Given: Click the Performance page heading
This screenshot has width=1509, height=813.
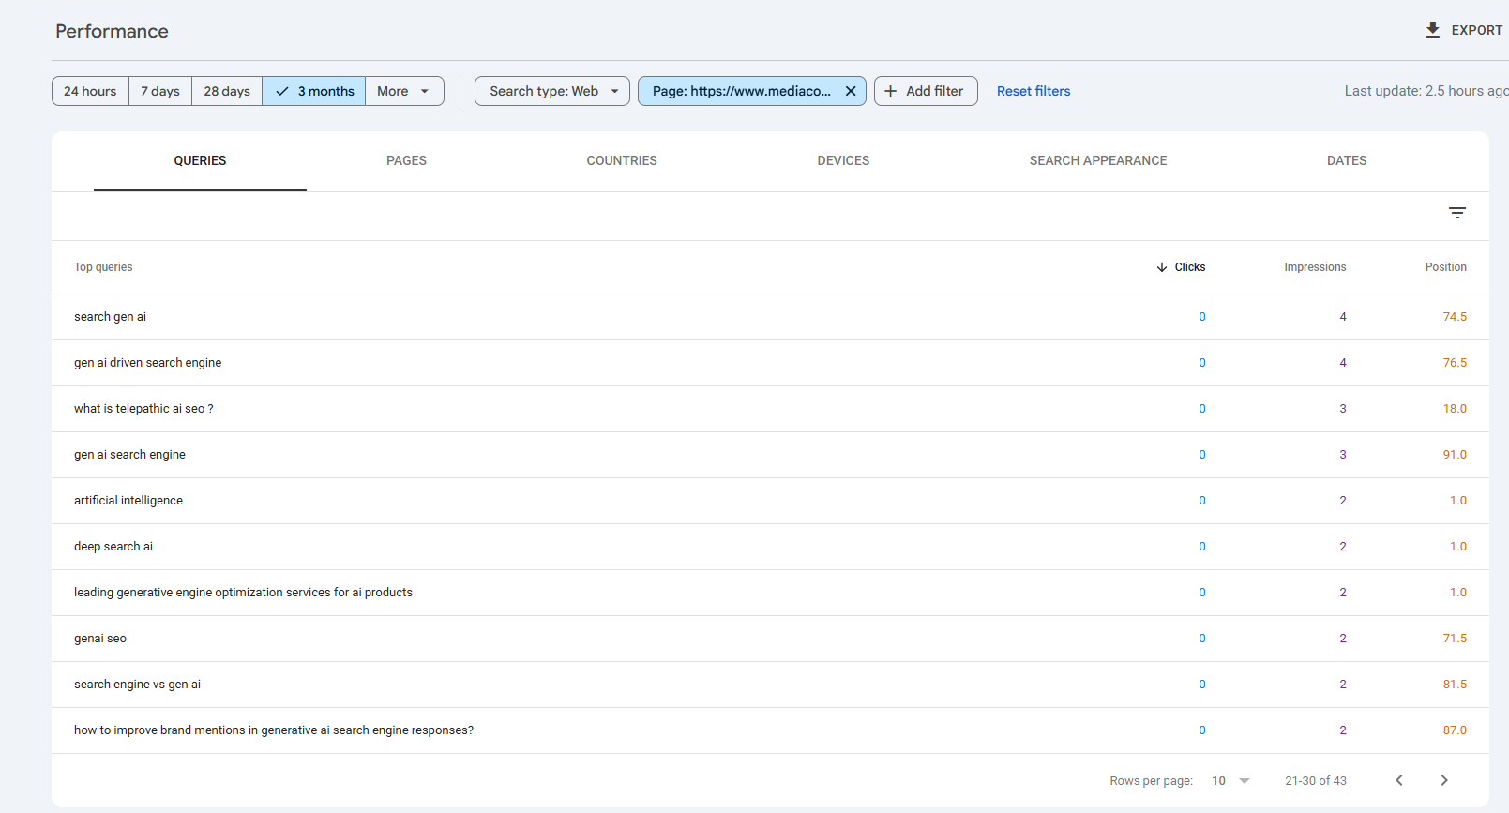Looking at the screenshot, I should [112, 31].
